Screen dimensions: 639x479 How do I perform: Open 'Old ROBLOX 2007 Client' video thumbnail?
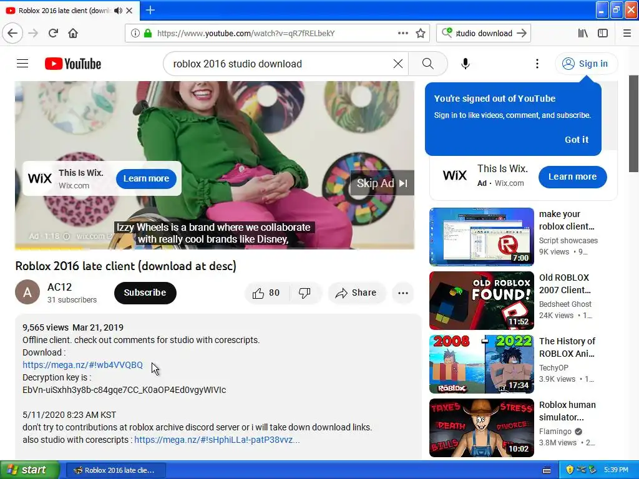(x=481, y=300)
